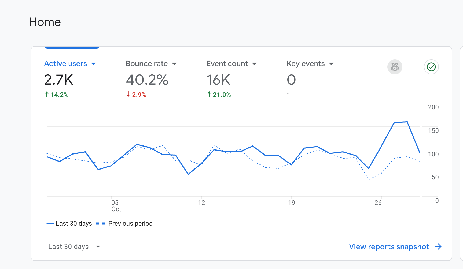Click the solid line peak data point

pos(407,122)
